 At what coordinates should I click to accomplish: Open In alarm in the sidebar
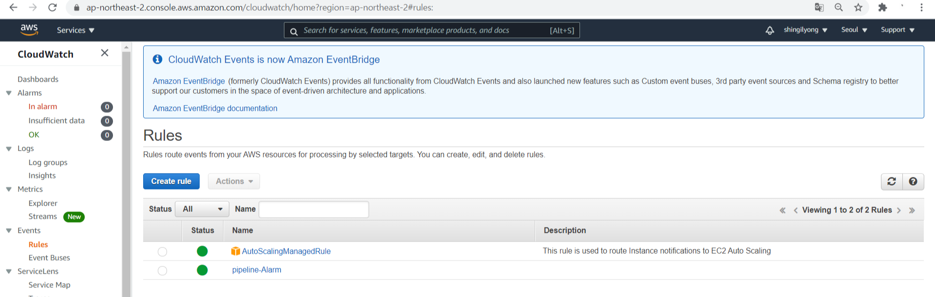pyautogui.click(x=43, y=106)
